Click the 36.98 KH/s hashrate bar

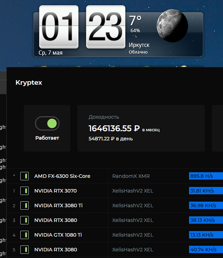click(206, 205)
